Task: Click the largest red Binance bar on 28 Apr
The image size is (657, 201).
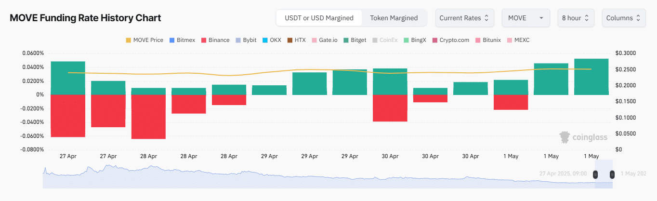Action: [148, 117]
